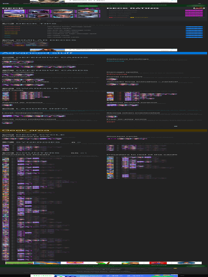Open the pavelfi author link in footer
The width and height of the screenshot is (208, 277).
(115, 269)
